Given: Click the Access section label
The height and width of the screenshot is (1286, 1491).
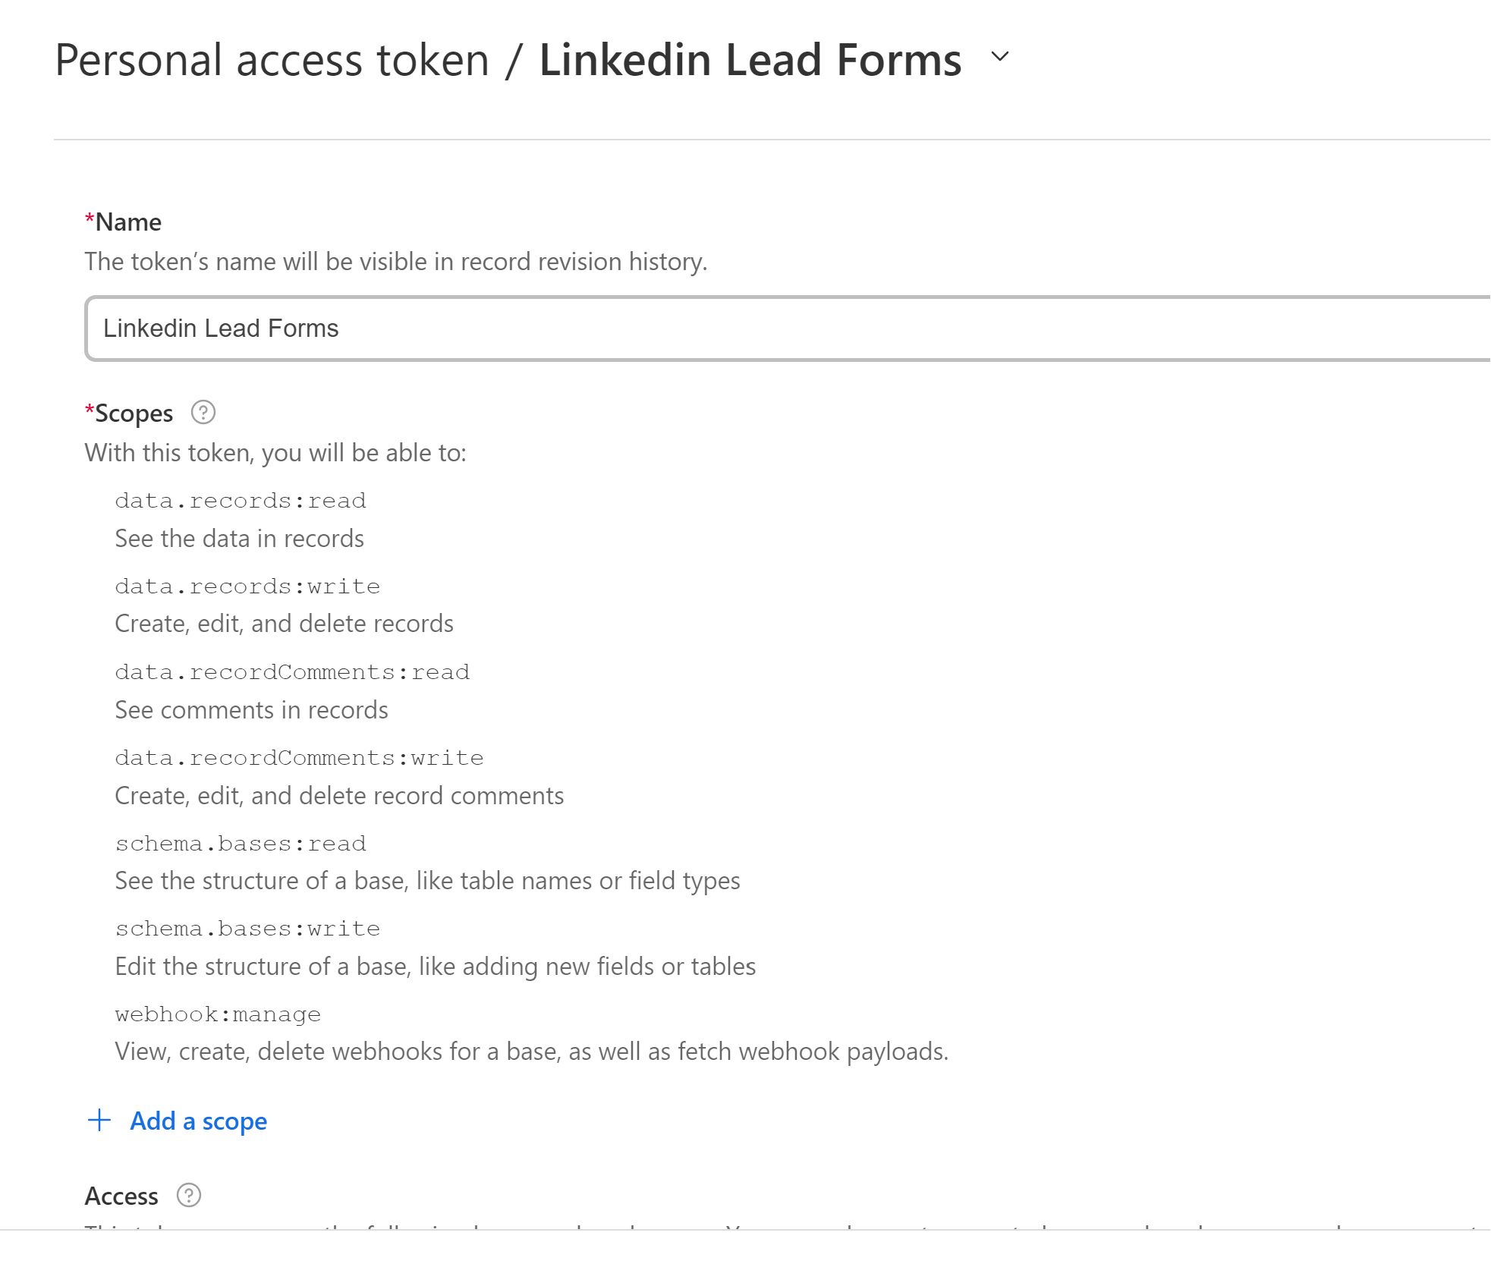Looking at the screenshot, I should tap(121, 1196).
